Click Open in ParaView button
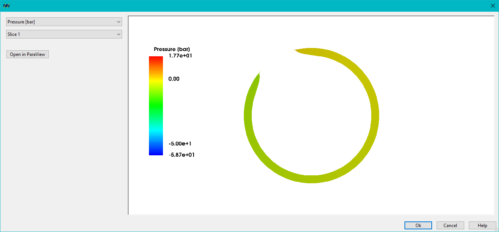Image resolution: width=499 pixels, height=232 pixels. 28,54
